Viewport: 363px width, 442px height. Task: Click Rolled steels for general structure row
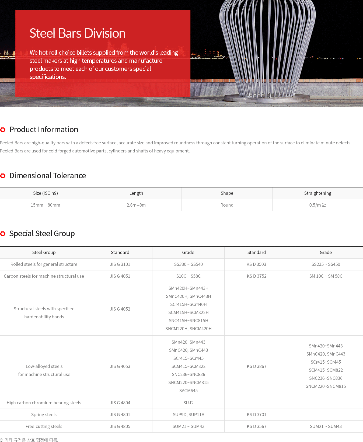44,264
